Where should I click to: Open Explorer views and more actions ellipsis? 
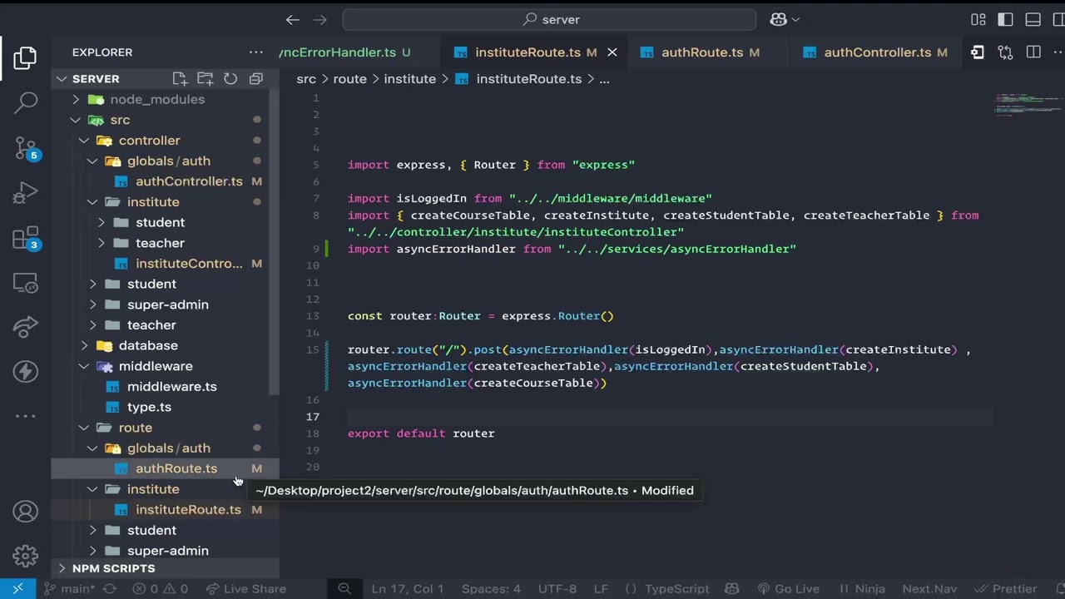tap(256, 52)
